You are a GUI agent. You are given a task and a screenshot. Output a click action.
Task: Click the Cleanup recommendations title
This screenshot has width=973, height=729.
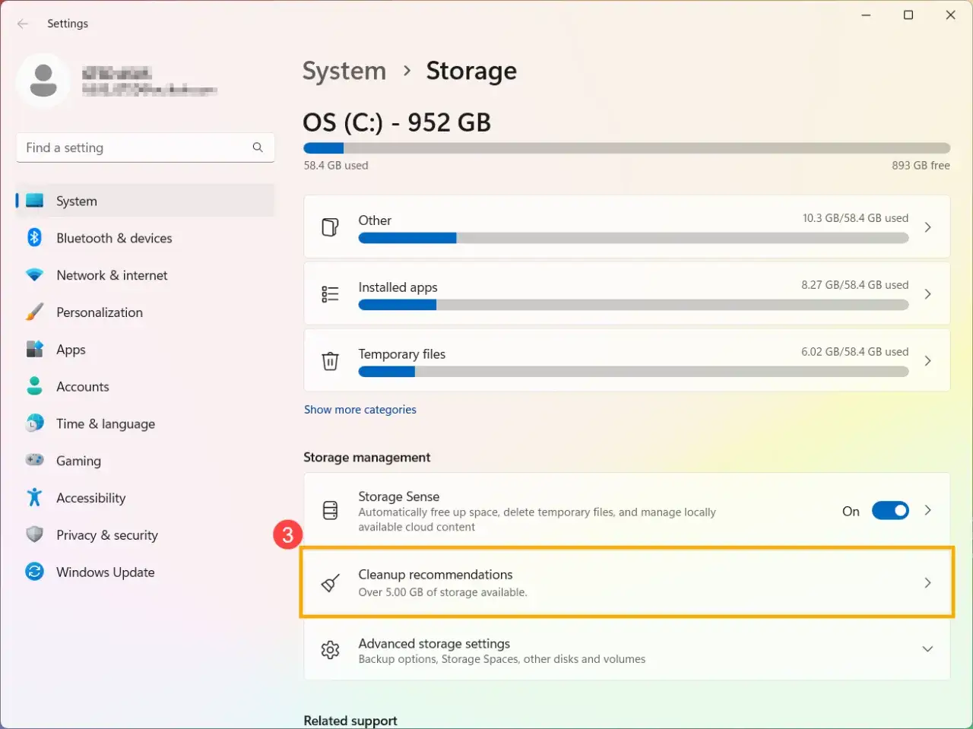pos(436,575)
